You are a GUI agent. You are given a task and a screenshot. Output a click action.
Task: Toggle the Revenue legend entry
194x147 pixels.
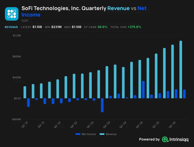108,134
